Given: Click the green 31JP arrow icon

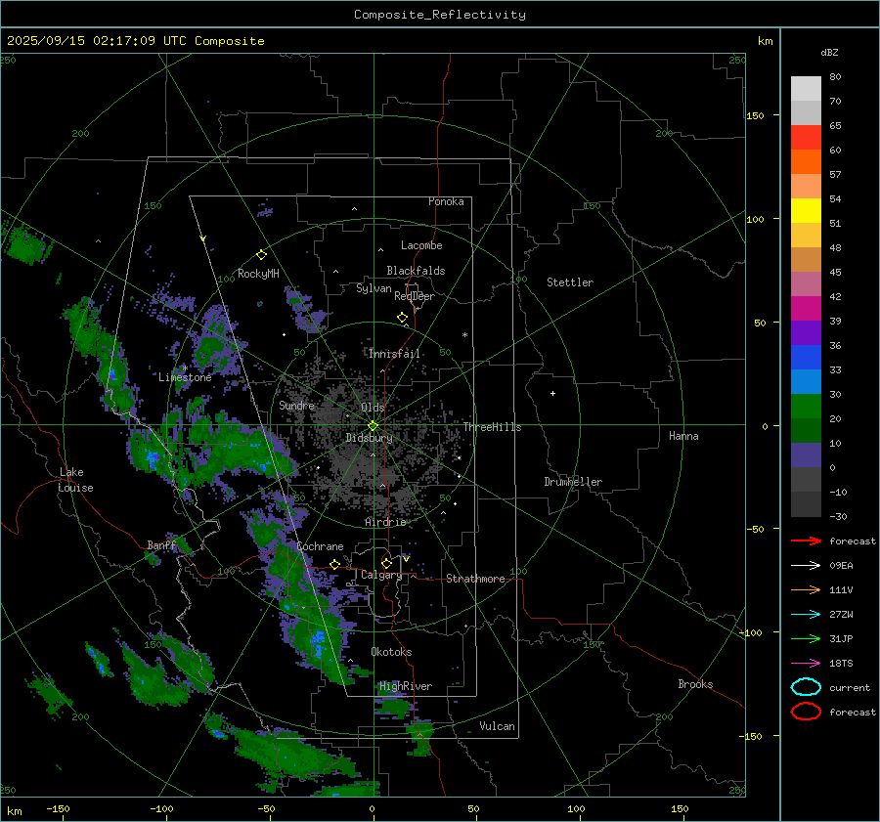Looking at the screenshot, I should 806,638.
